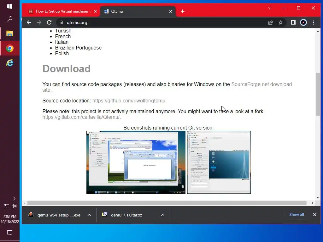Click horizontal scroll left arrow
This screenshot has width=323, height=242.
pyautogui.click(x=25, y=203)
